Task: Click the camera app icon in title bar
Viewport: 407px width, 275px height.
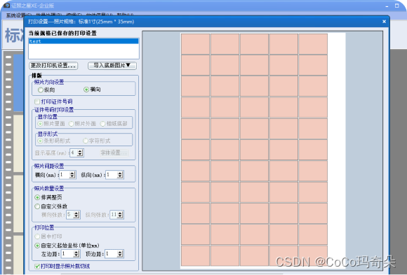Action: point(6,6)
